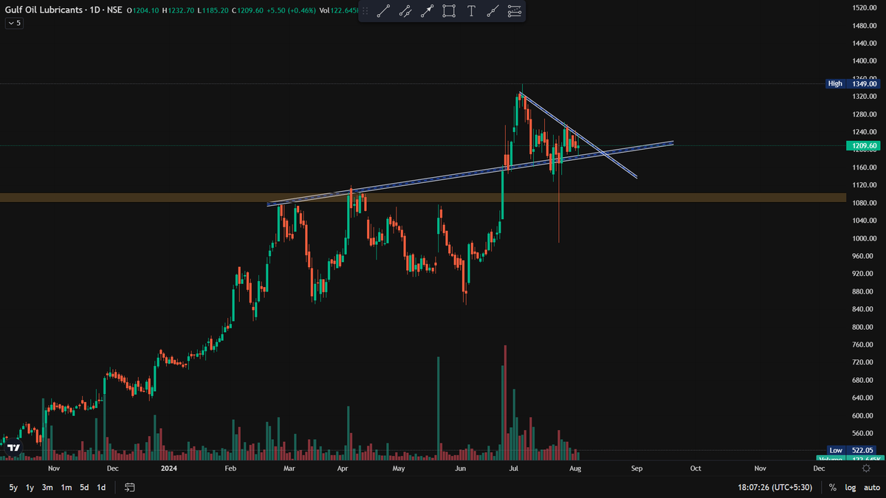Select the arrow drawing tool
Screen dimensions: 886x498
427,11
